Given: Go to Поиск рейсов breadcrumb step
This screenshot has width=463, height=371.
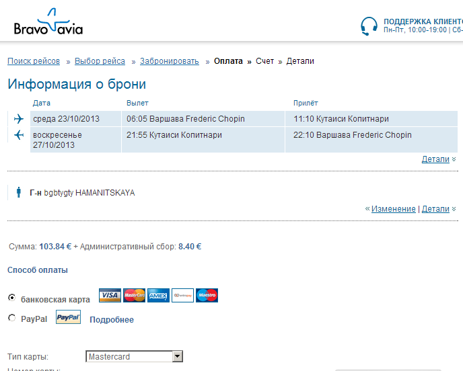Looking at the screenshot, I should (x=34, y=61).
